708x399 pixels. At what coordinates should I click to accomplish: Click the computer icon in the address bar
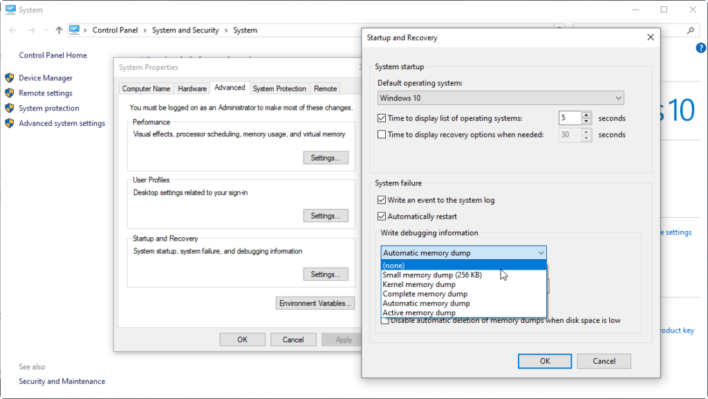[x=75, y=30]
